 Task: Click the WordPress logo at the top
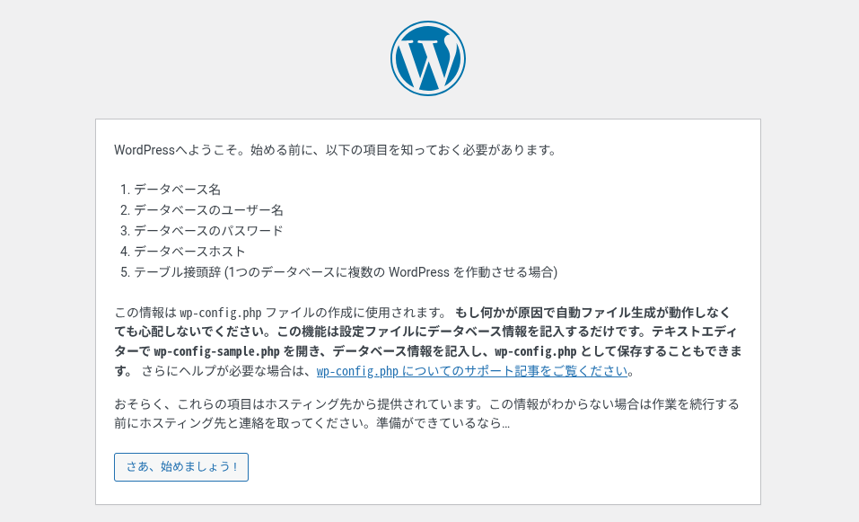tap(428, 58)
